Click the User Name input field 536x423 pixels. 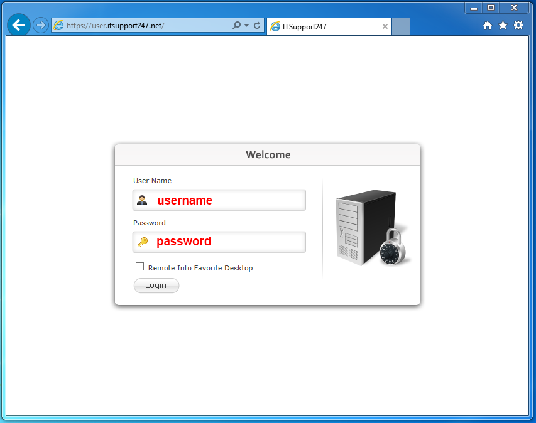(219, 200)
